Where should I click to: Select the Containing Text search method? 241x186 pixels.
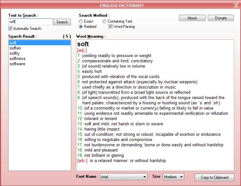tap(104, 21)
